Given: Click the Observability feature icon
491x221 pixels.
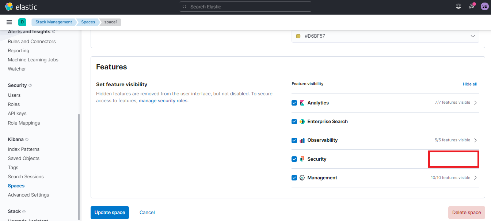Looking at the screenshot, I should point(302,140).
